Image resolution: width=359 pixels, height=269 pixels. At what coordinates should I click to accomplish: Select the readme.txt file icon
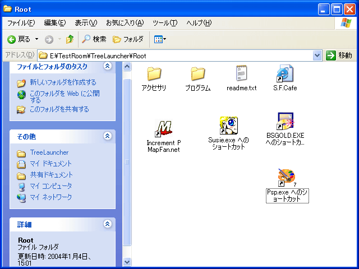point(241,73)
